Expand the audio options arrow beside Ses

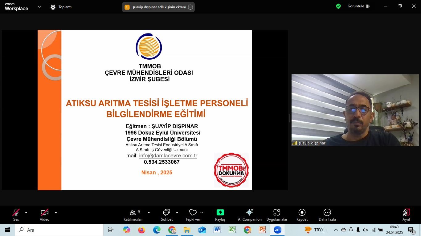(x=26, y=212)
